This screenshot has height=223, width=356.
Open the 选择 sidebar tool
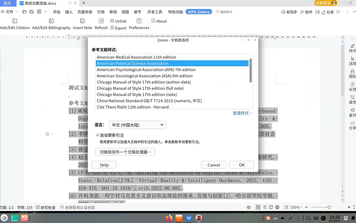[x=352, y=61]
